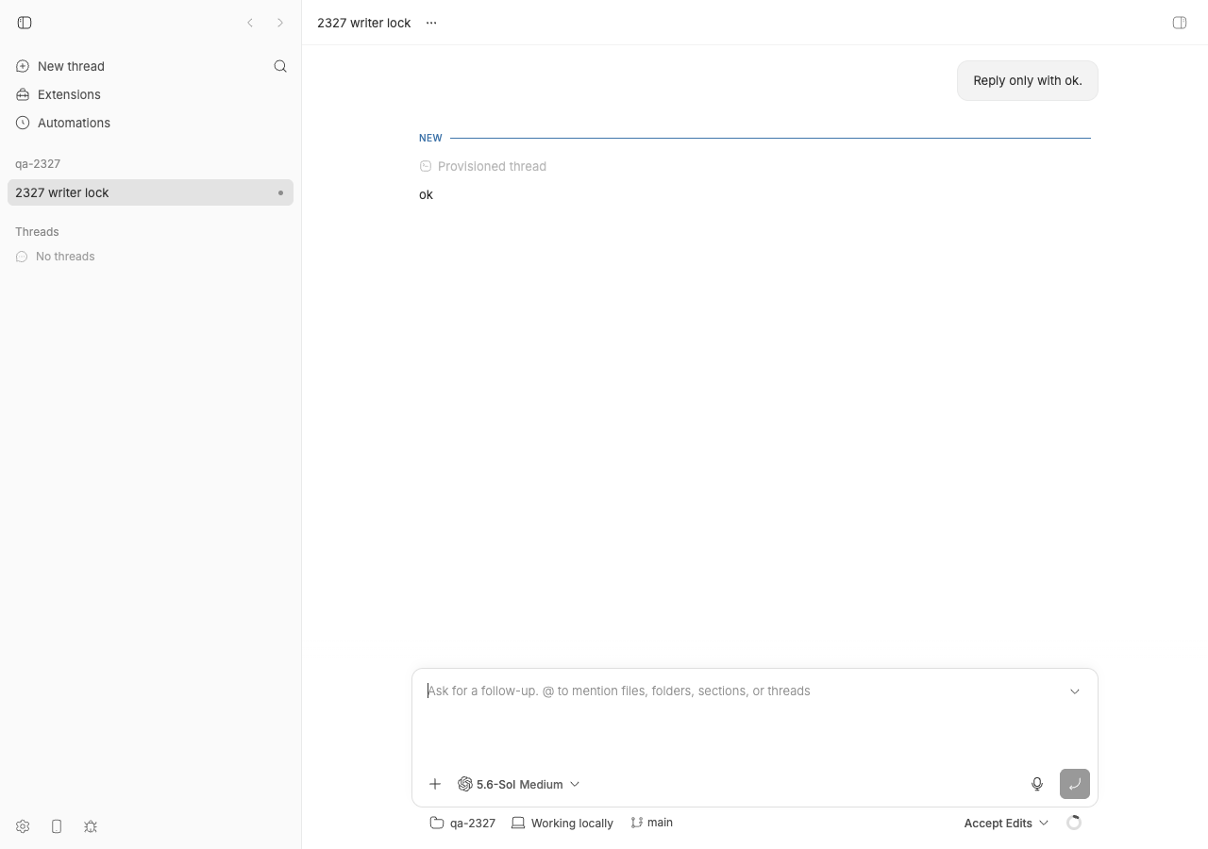The height and width of the screenshot is (849, 1208).
Task: Click the circular progress indicator beside Accept Edits
Action: click(x=1074, y=823)
